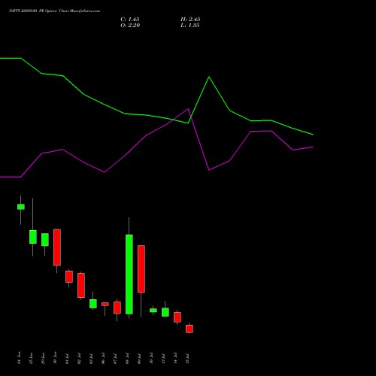Click the '07 Jul' date label
This screenshot has height=376, width=376.
point(116,359)
